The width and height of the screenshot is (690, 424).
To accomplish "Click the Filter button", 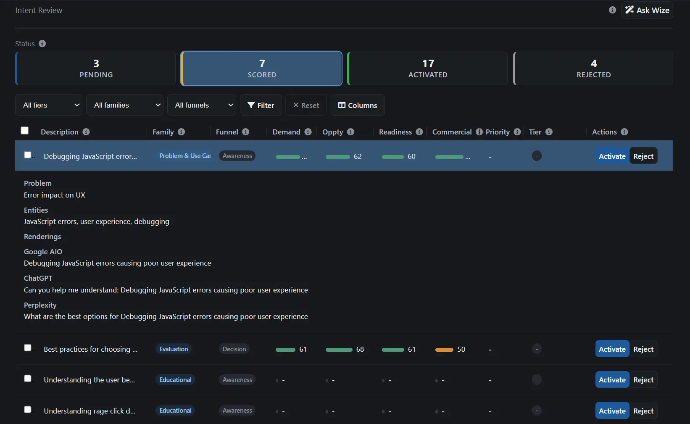I will pos(261,105).
